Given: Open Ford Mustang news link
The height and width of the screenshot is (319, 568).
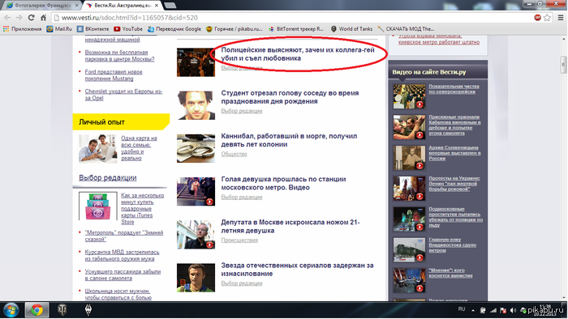Looking at the screenshot, I should tap(114, 75).
